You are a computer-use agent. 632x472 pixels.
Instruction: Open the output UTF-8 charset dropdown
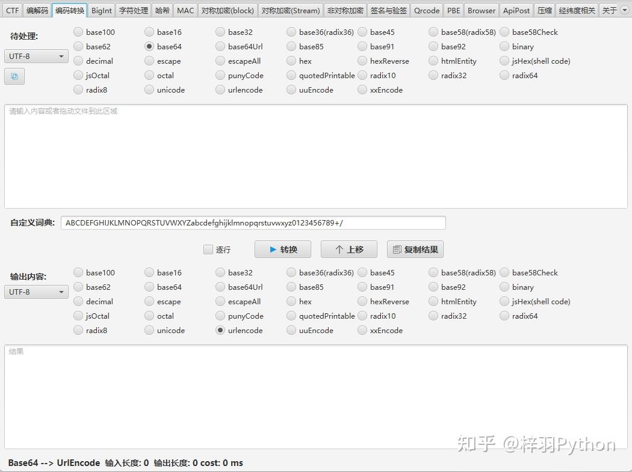36,292
